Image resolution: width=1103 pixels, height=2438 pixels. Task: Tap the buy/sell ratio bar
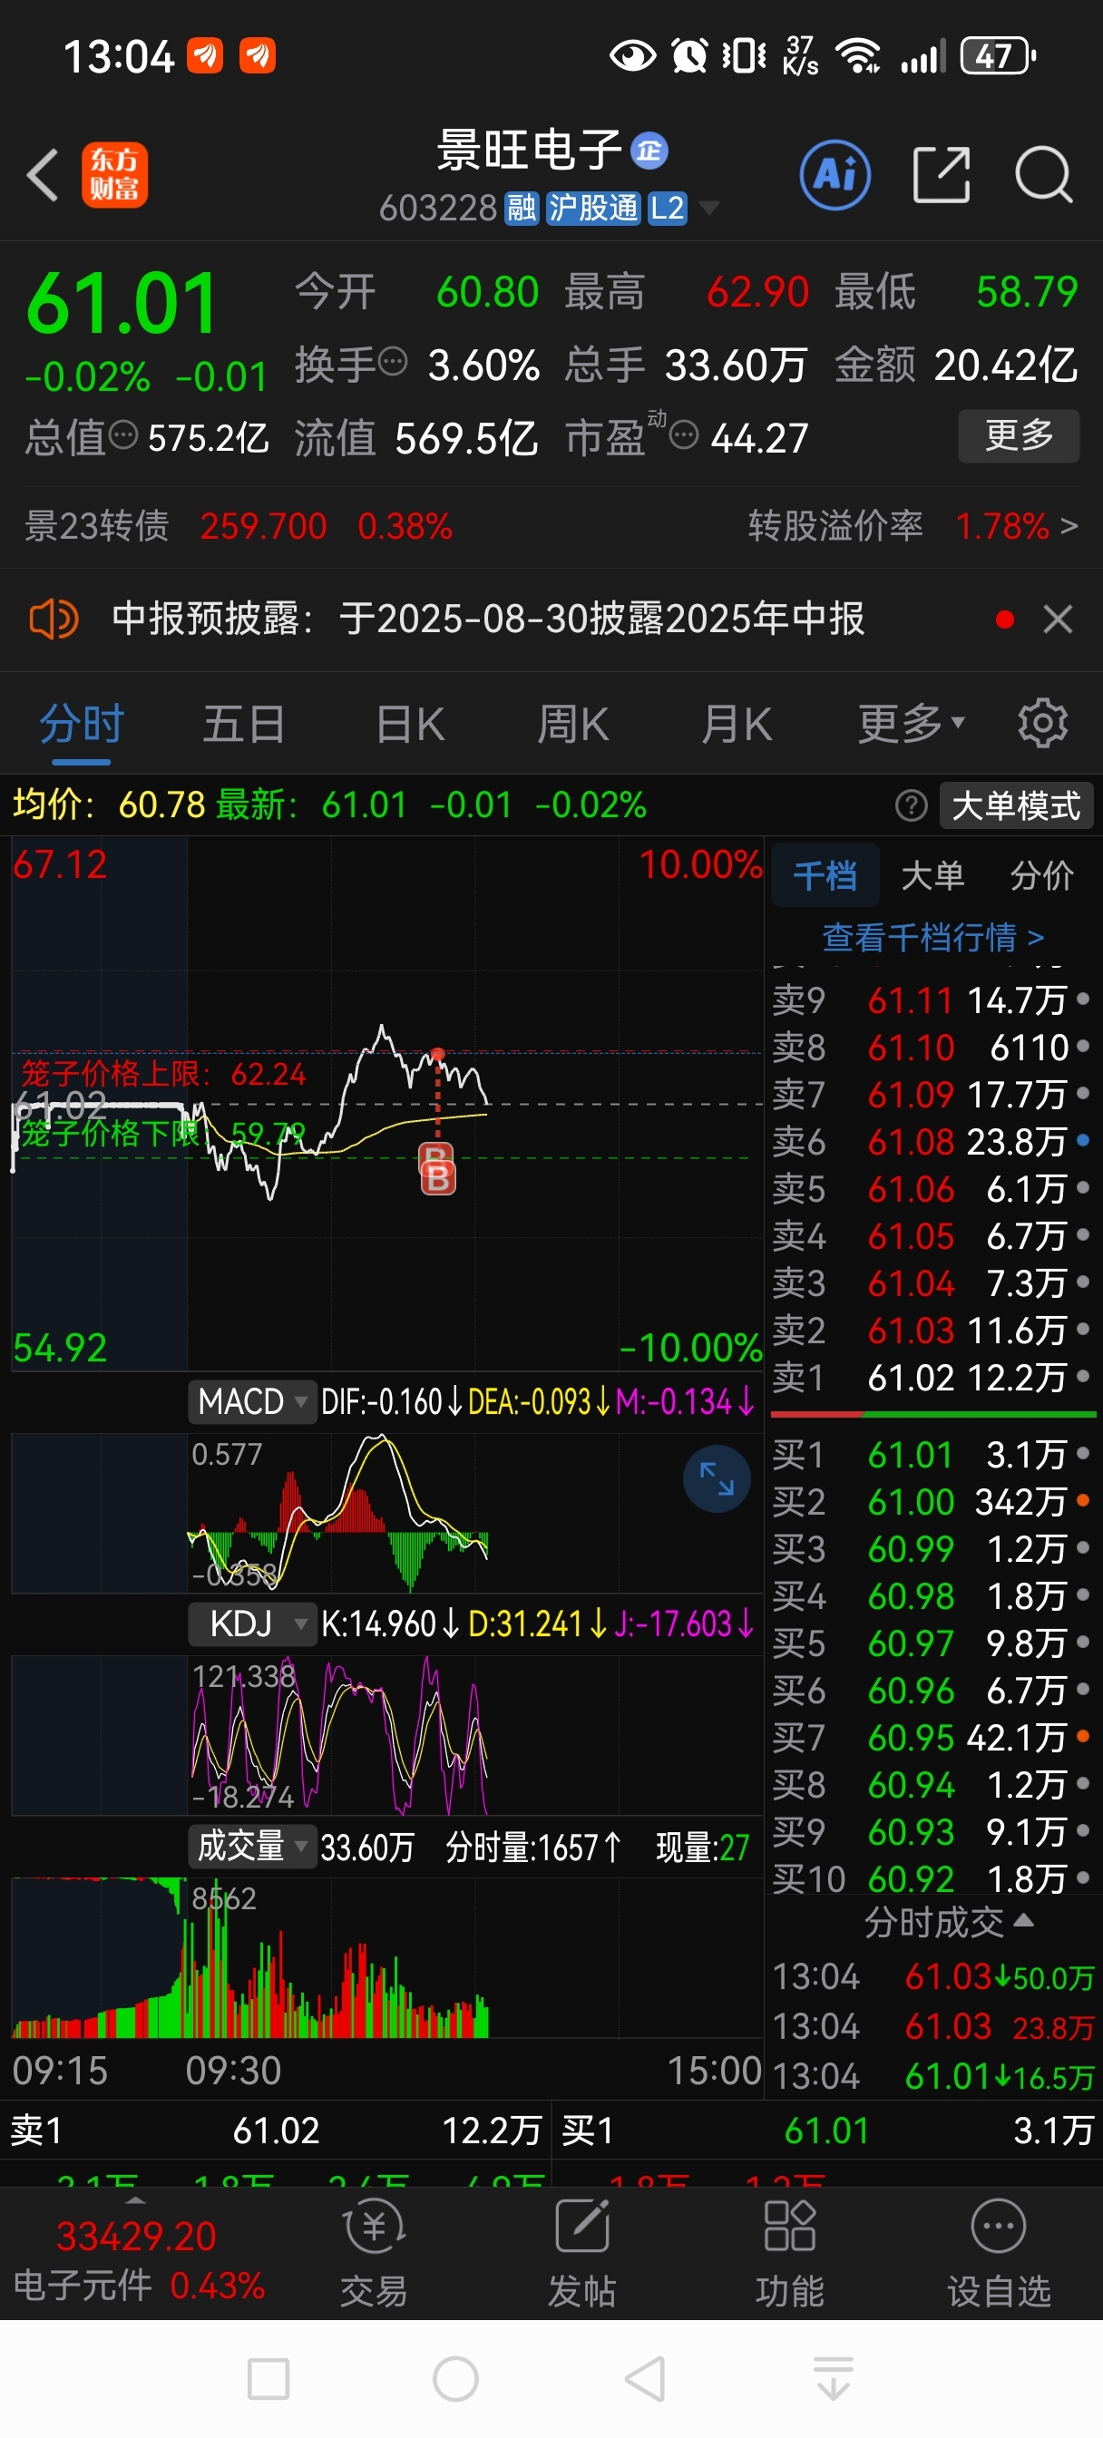point(932,1414)
